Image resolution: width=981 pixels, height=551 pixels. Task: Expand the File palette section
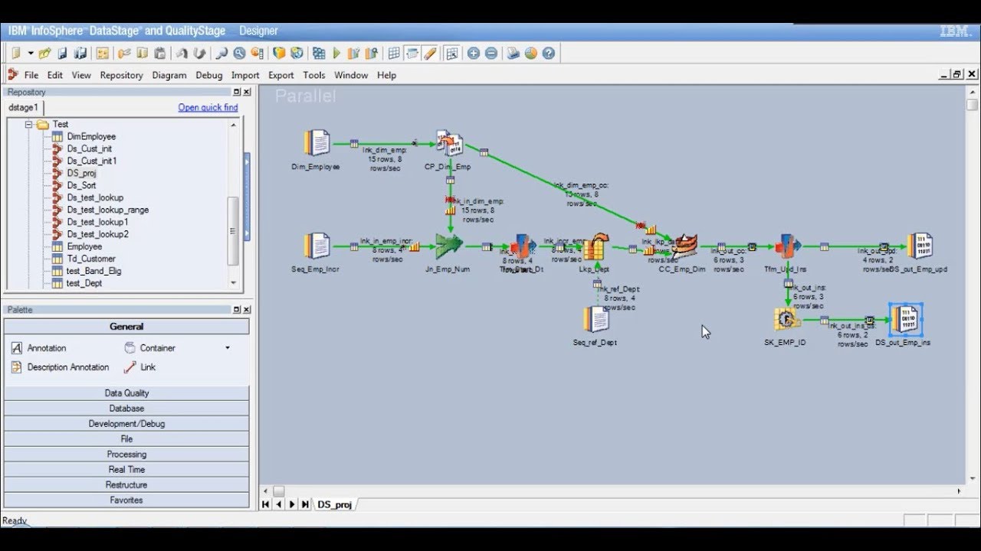point(126,439)
